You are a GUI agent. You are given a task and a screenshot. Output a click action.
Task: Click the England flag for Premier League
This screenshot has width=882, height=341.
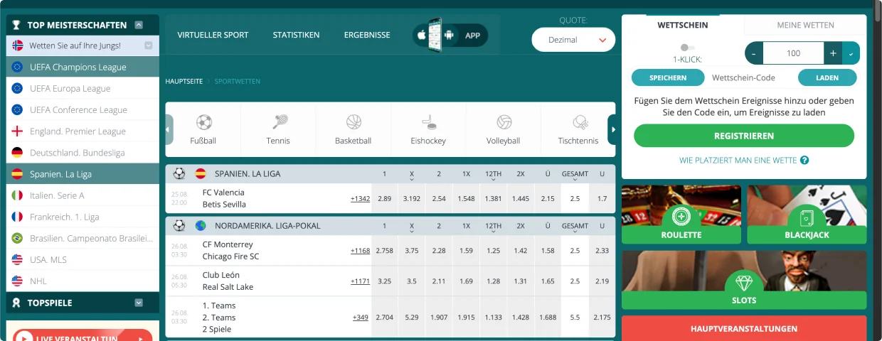pos(18,131)
